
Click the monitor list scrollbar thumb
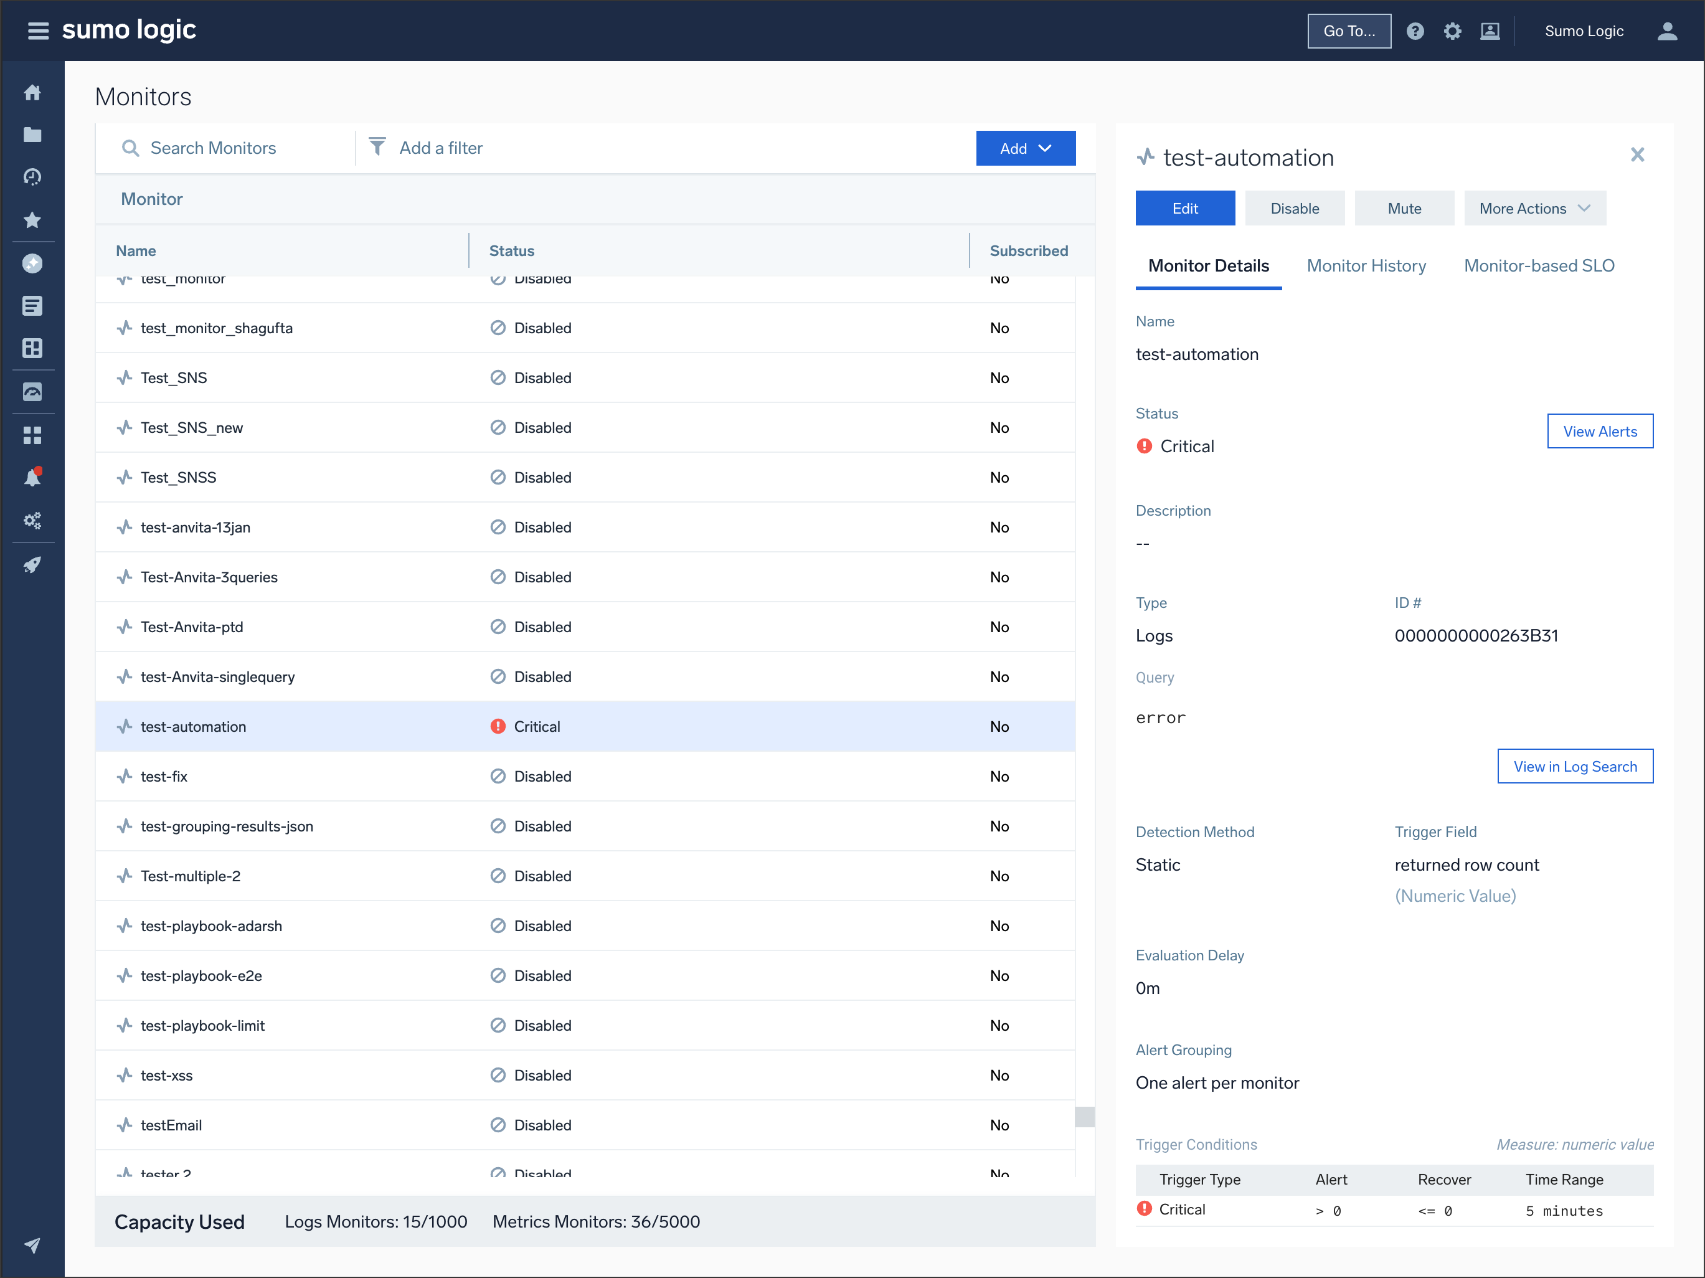[1085, 1116]
